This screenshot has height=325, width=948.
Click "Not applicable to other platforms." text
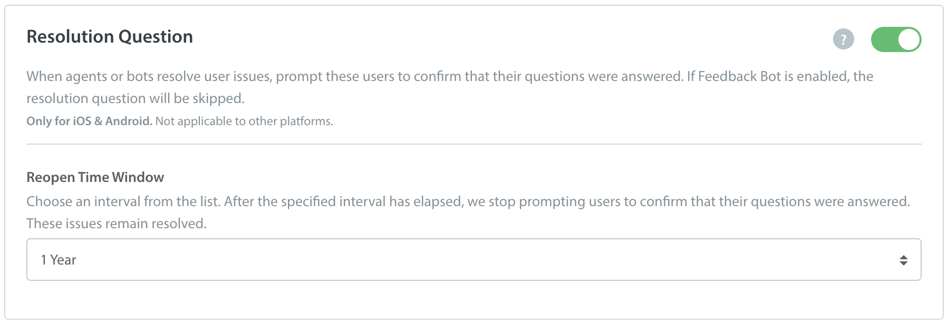coord(244,121)
